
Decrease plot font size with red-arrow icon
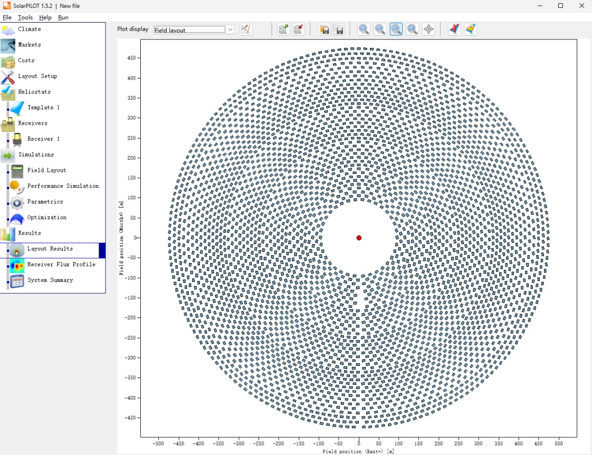click(x=298, y=30)
